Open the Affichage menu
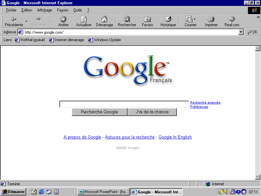The image size is (261, 196). pos(44,10)
